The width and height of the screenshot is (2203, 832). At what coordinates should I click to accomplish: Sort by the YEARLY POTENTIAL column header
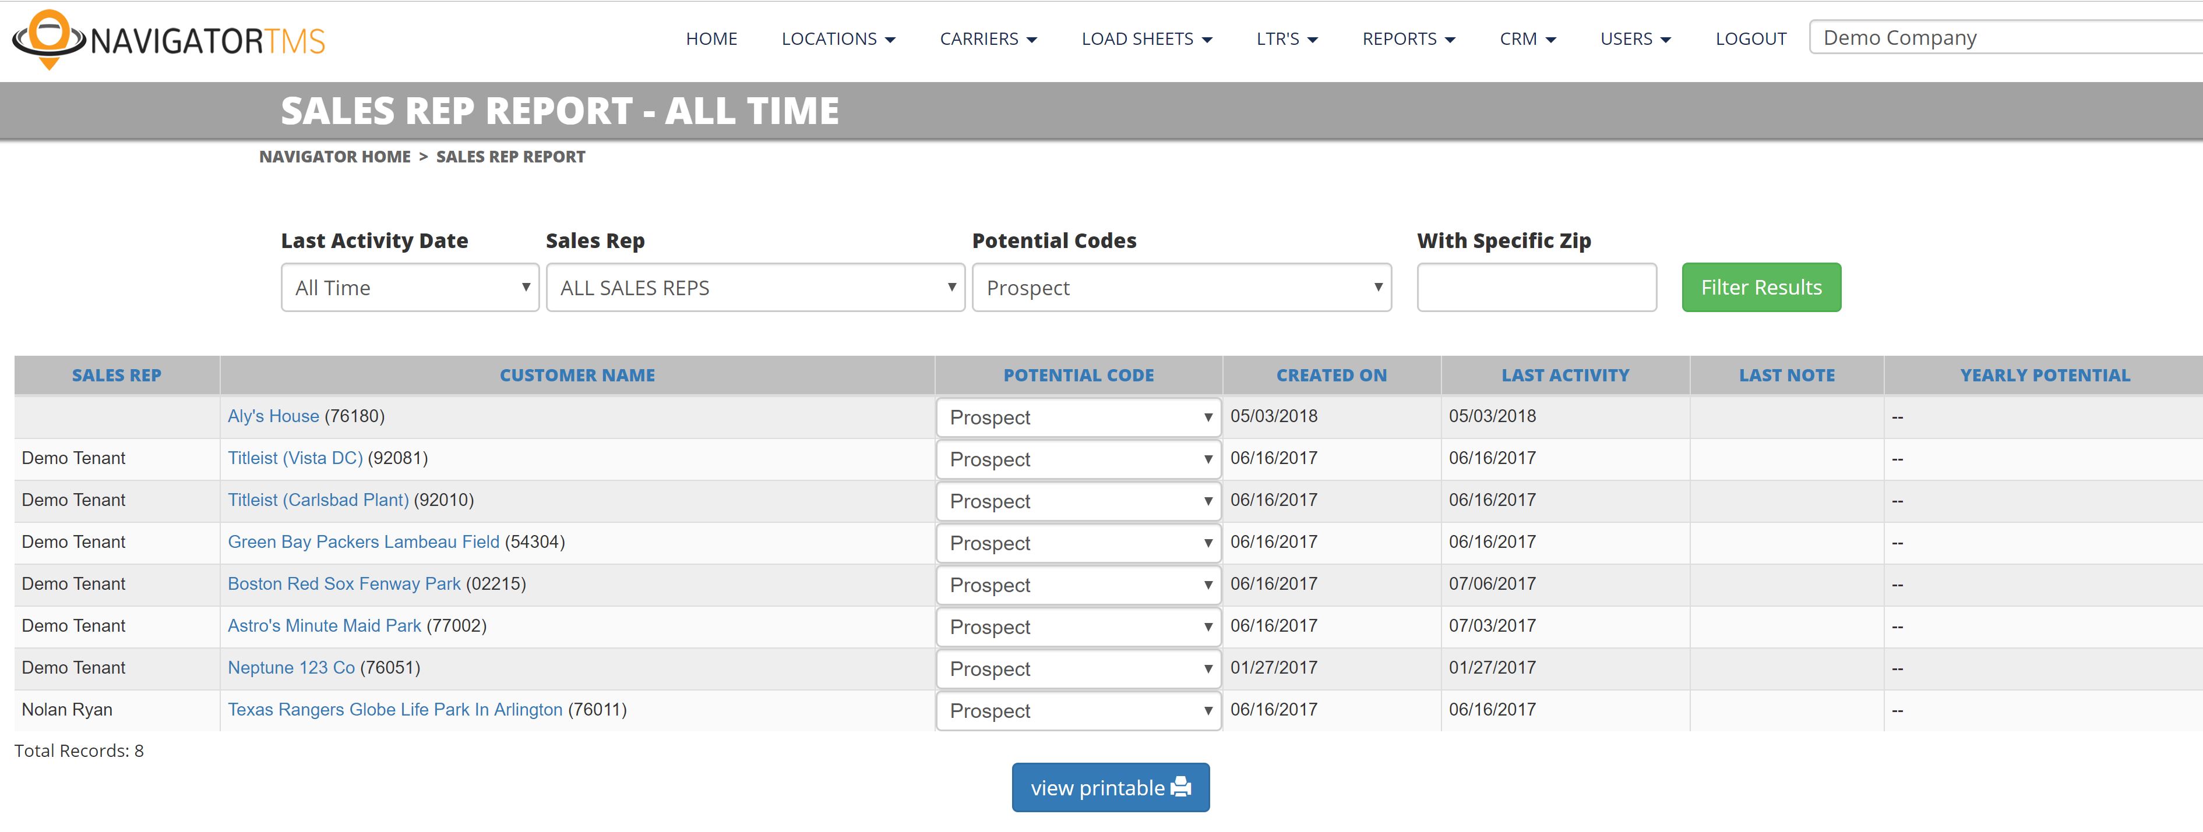pyautogui.click(x=2044, y=375)
